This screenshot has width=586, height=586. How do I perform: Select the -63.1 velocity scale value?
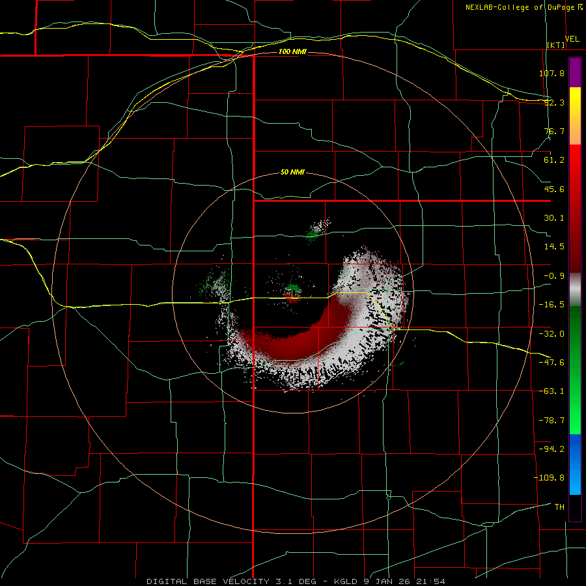tap(551, 391)
